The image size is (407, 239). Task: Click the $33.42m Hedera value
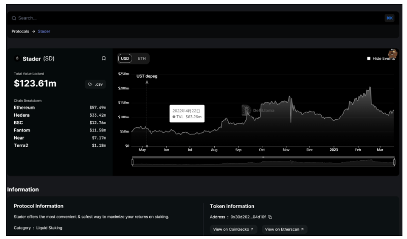98,115
